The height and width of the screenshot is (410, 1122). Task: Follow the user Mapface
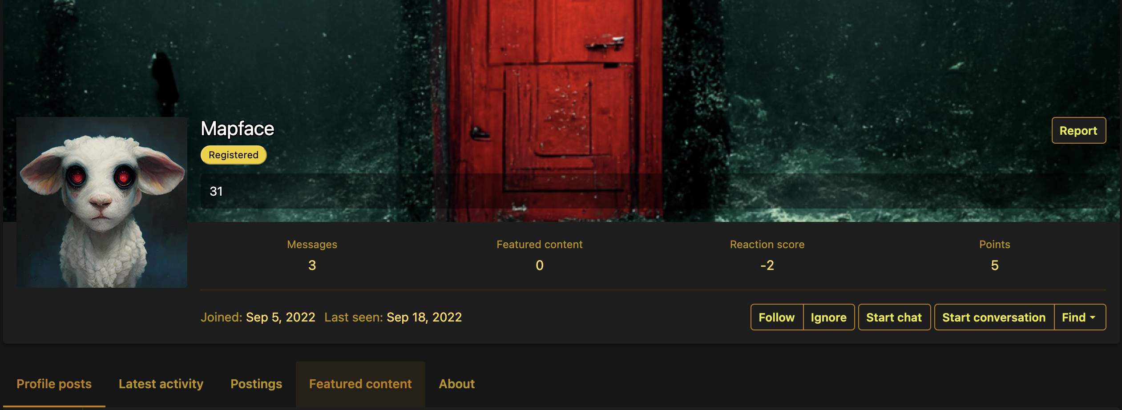777,317
